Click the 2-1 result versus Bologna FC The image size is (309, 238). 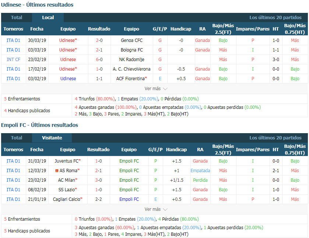click(x=99, y=50)
